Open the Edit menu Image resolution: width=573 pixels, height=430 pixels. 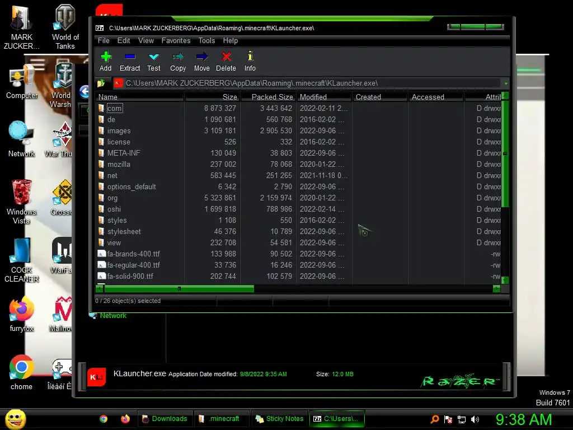click(124, 40)
